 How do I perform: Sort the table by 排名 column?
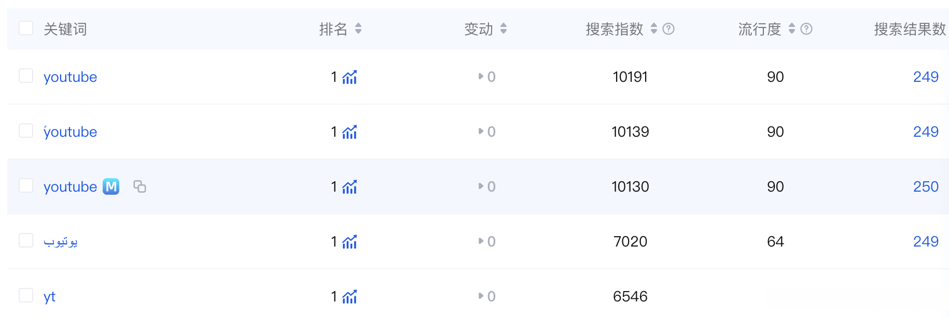[x=358, y=29]
